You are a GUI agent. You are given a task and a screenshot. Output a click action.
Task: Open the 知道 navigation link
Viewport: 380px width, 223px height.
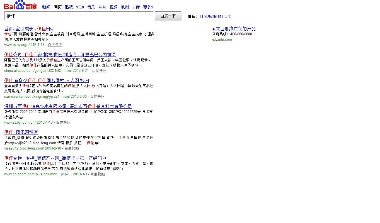[x=80, y=7]
